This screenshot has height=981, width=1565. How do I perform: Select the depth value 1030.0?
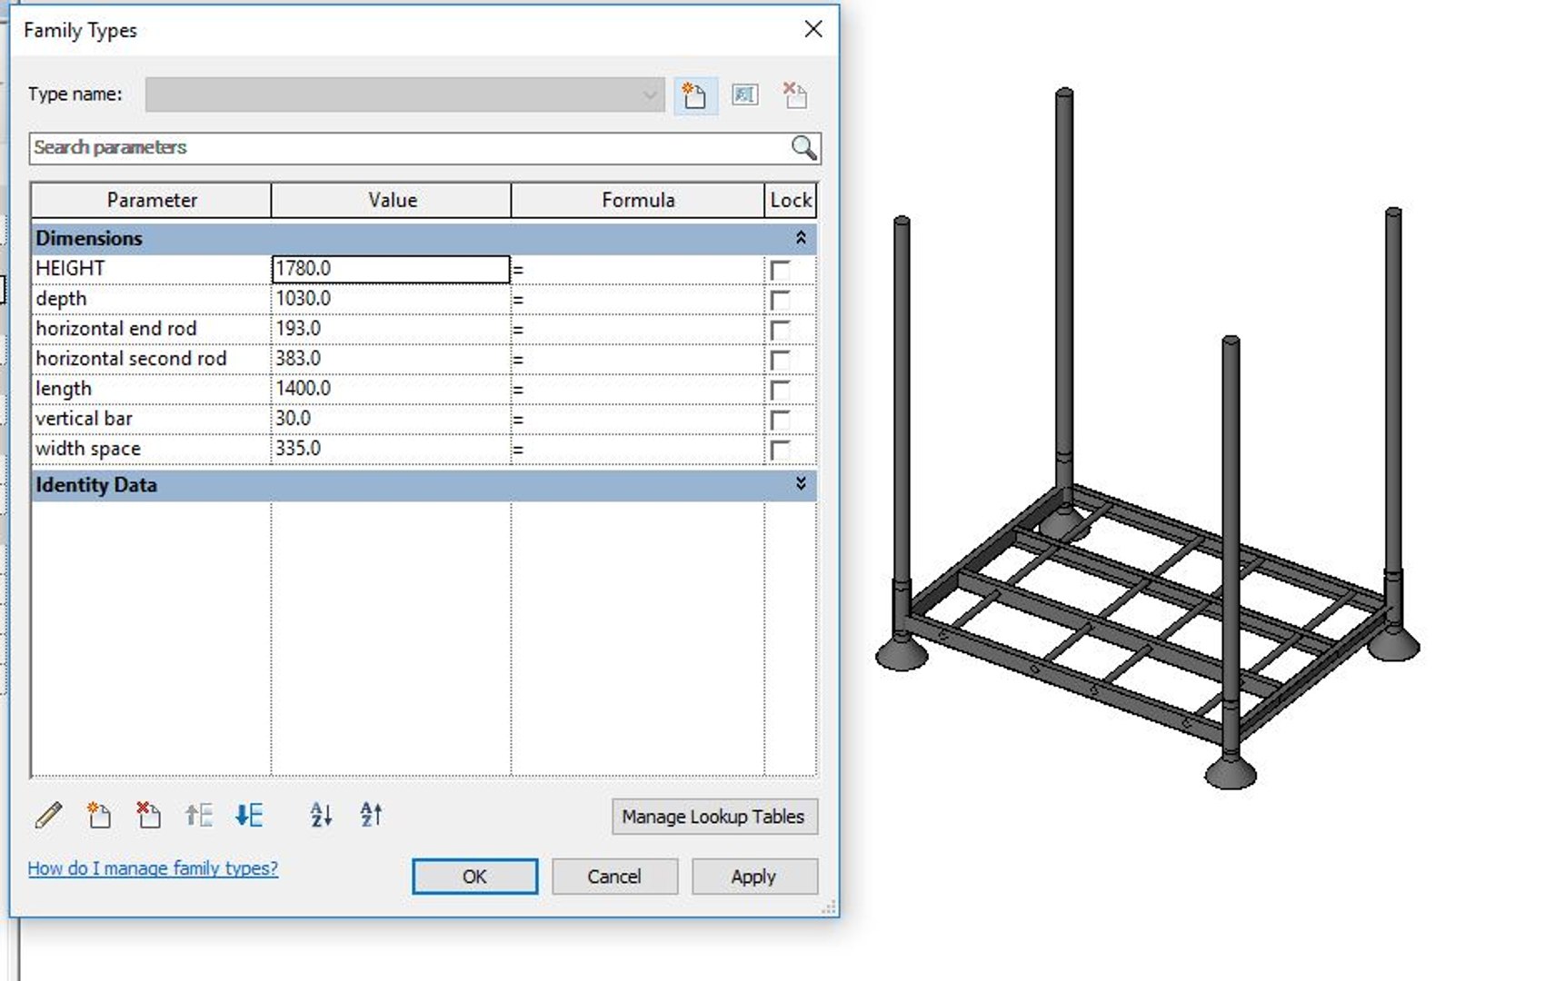point(391,299)
